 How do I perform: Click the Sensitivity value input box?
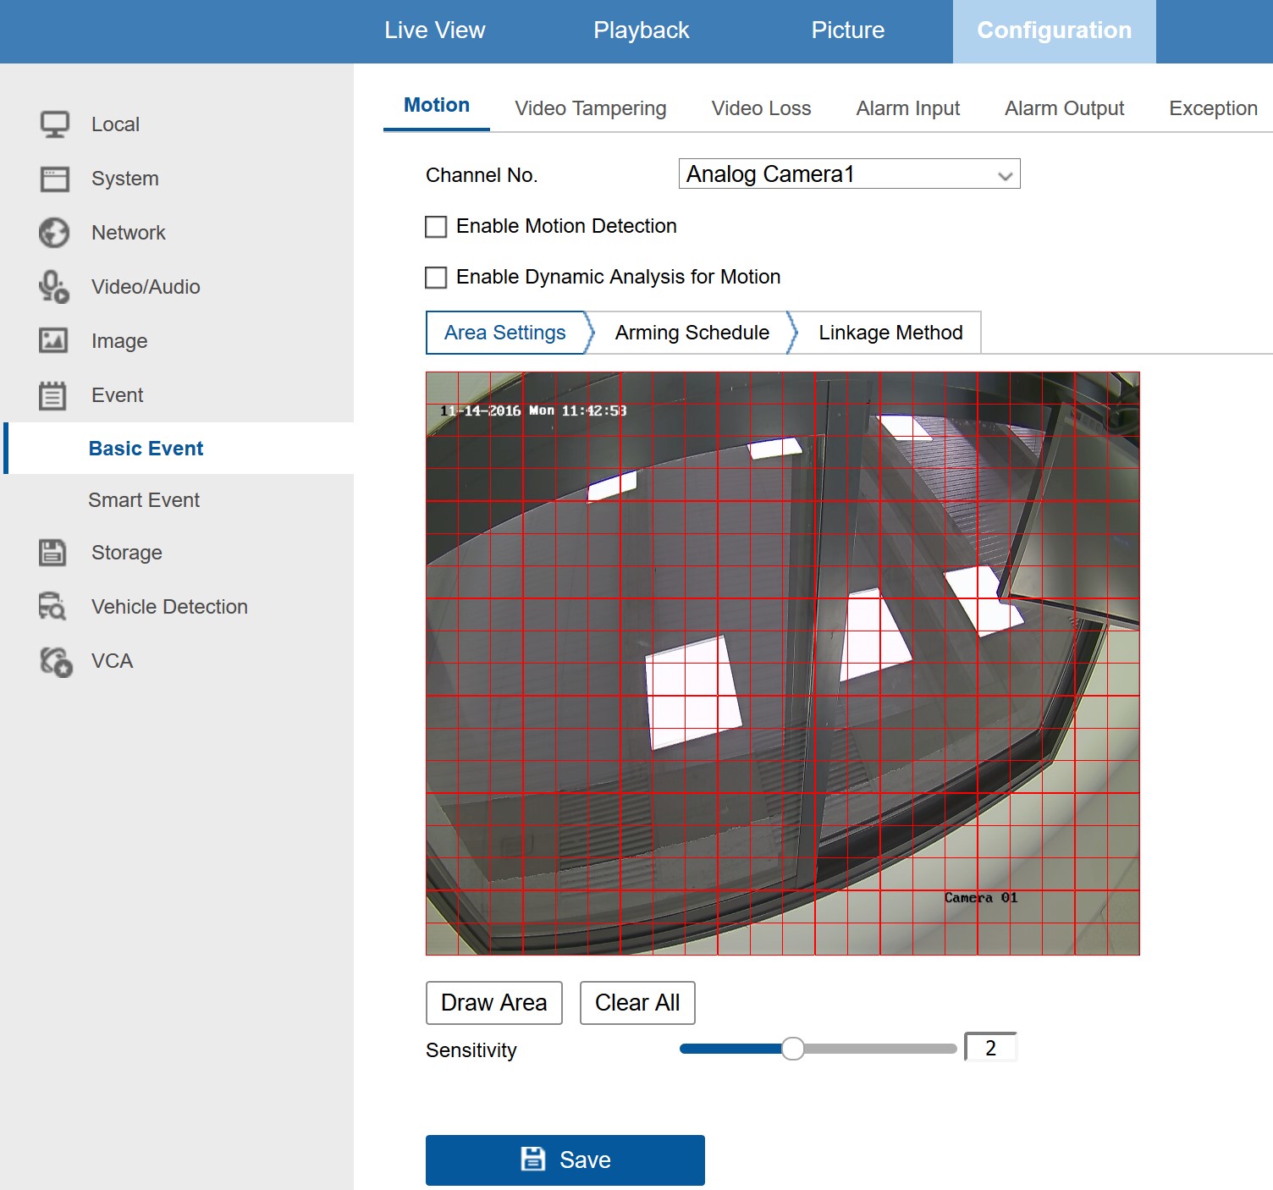click(x=990, y=1048)
